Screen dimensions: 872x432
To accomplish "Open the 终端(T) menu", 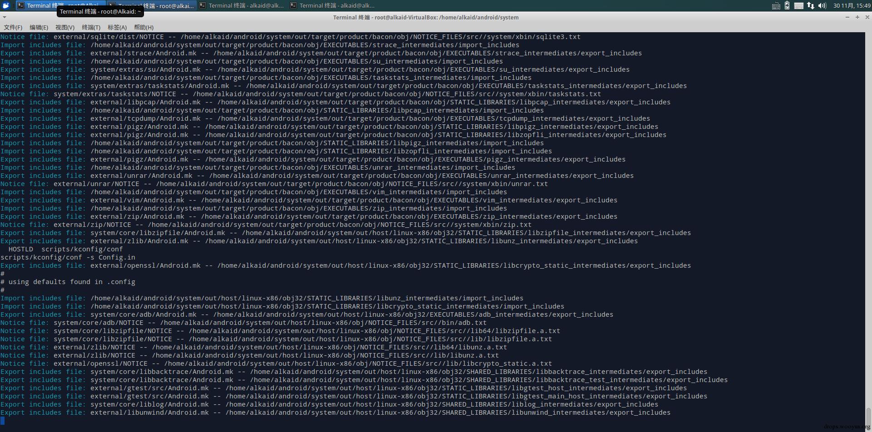I will [91, 27].
